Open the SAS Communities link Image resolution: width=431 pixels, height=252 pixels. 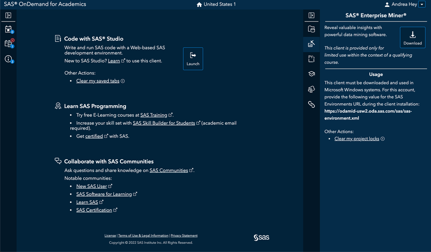[169, 170]
